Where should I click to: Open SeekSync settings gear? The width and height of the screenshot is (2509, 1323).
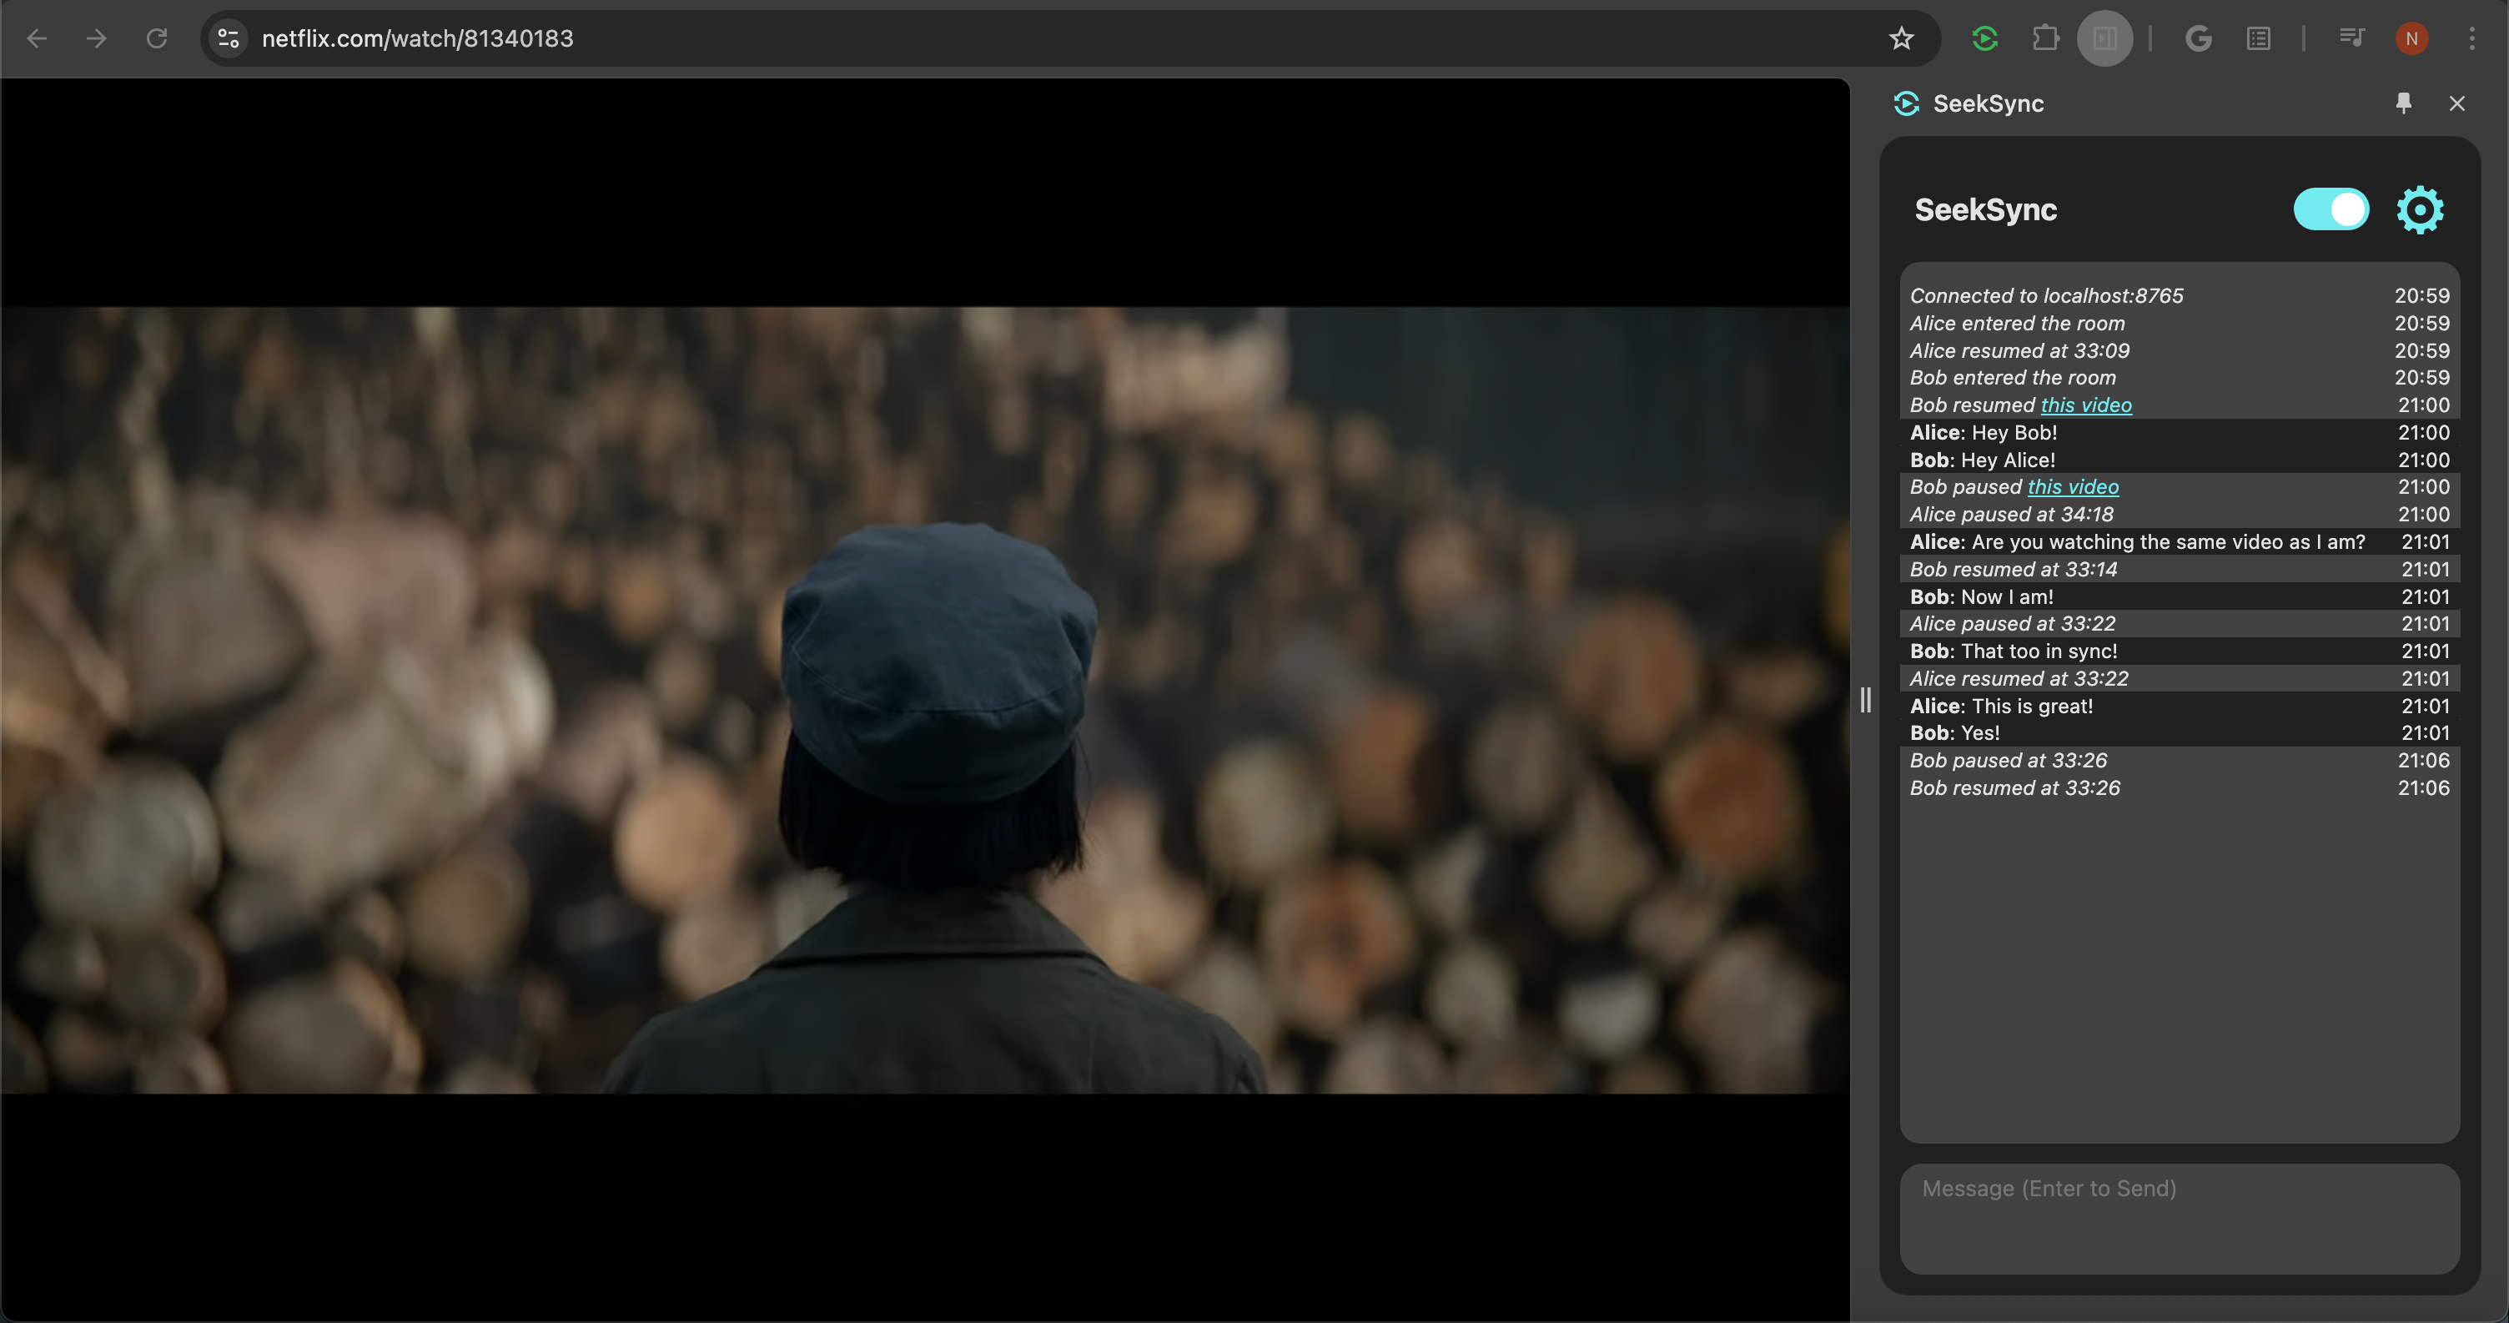(x=2420, y=209)
